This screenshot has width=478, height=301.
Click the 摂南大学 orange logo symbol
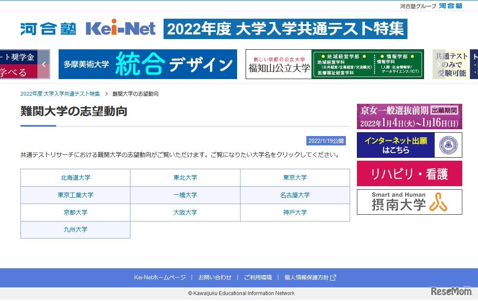[438, 202]
